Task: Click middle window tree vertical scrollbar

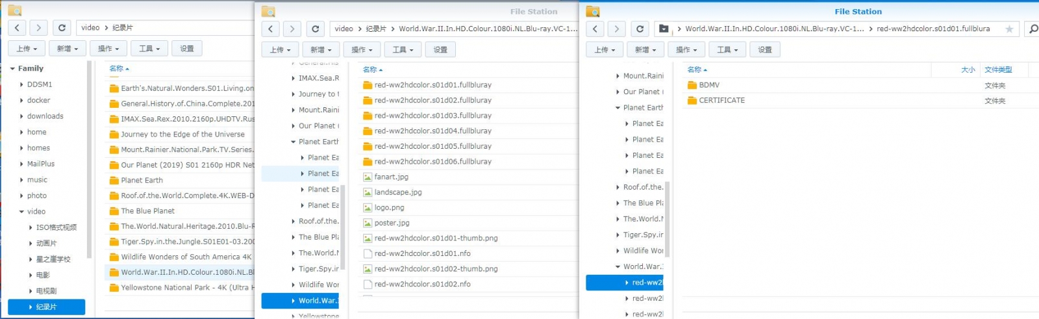Action: click(343, 227)
